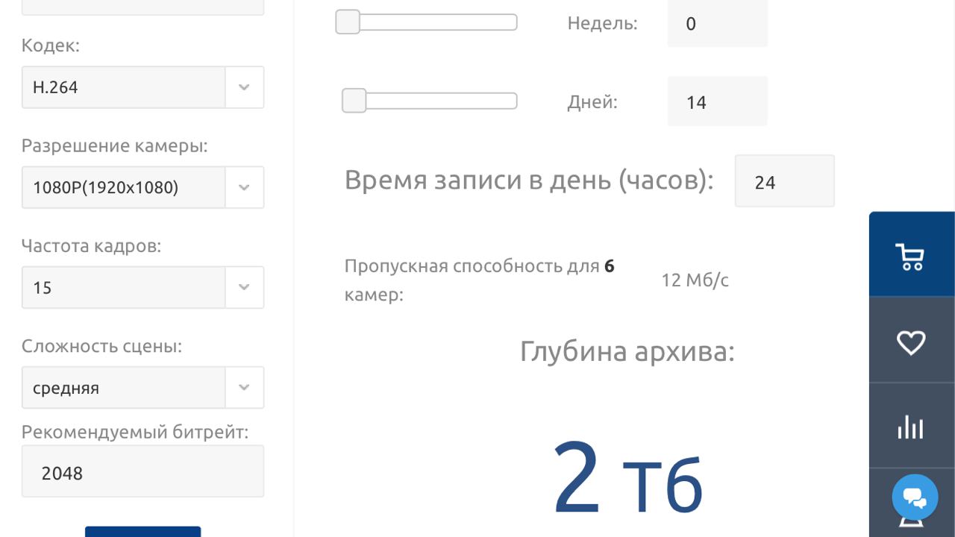Click the Недель input field with 0
The width and height of the screenshot is (955, 537).
[x=717, y=24]
